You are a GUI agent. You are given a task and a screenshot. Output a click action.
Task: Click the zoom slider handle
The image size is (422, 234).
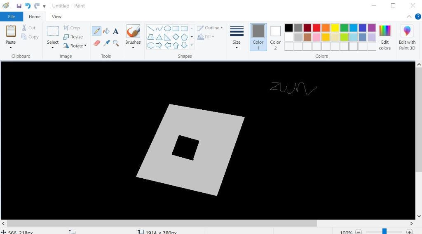(x=384, y=231)
